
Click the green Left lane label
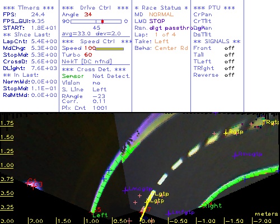point(100,215)
